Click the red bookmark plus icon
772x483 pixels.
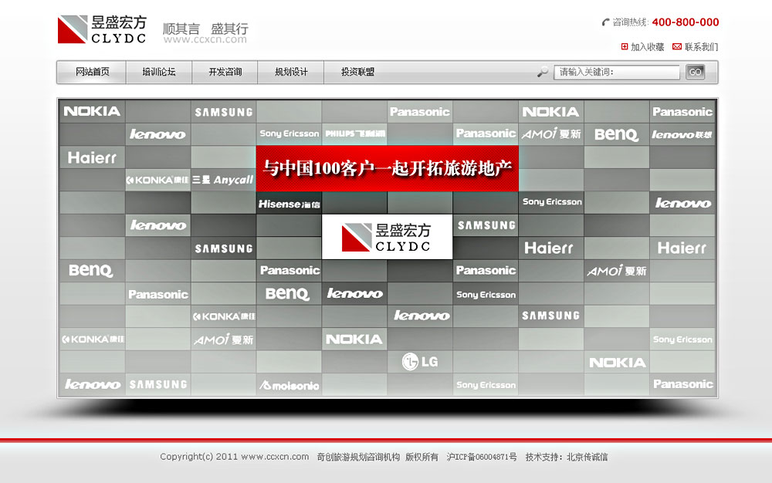point(625,47)
